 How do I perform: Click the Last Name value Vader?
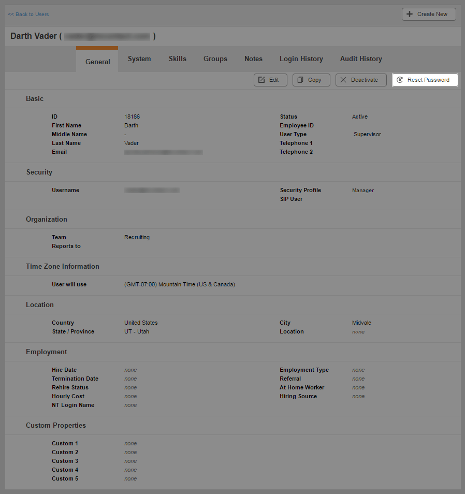pos(132,143)
